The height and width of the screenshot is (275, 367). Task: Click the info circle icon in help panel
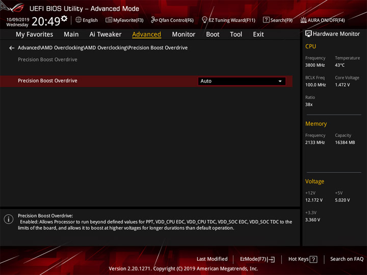(x=9, y=219)
